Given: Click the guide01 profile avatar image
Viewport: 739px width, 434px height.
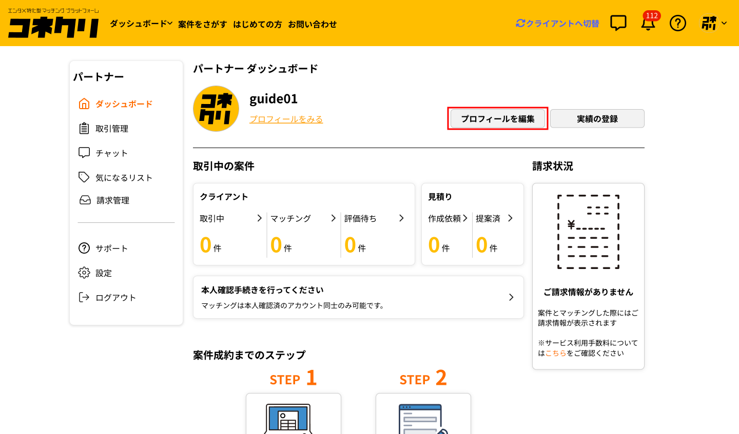Looking at the screenshot, I should click(x=216, y=109).
